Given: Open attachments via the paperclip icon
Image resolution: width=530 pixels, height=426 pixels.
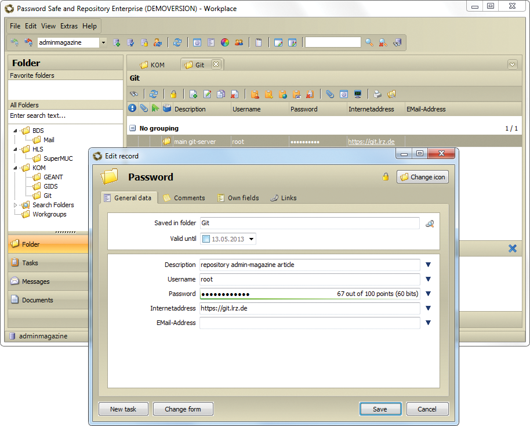Looking at the screenshot, I should 329,93.
